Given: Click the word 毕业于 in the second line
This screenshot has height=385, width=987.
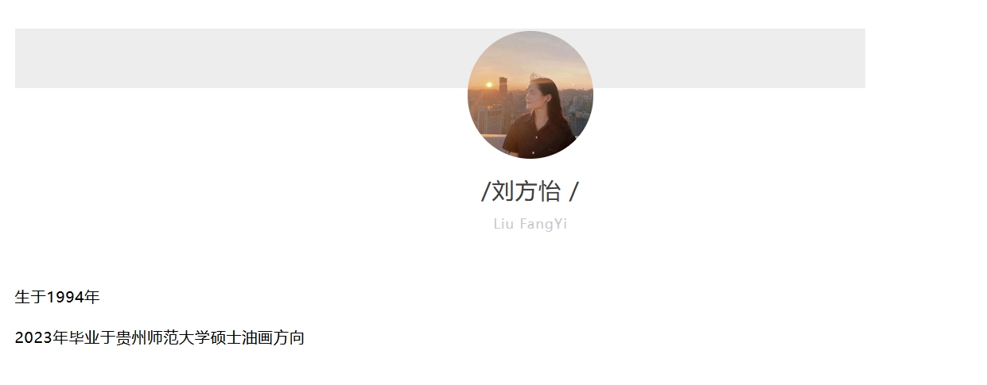Looking at the screenshot, I should 91,338.
